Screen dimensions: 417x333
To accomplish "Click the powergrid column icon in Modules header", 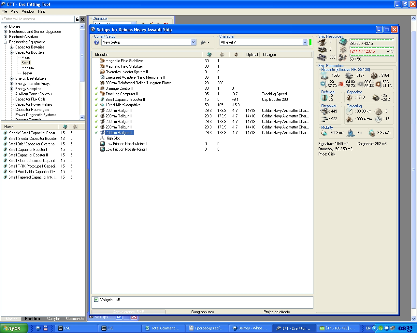I will tap(222, 55).
